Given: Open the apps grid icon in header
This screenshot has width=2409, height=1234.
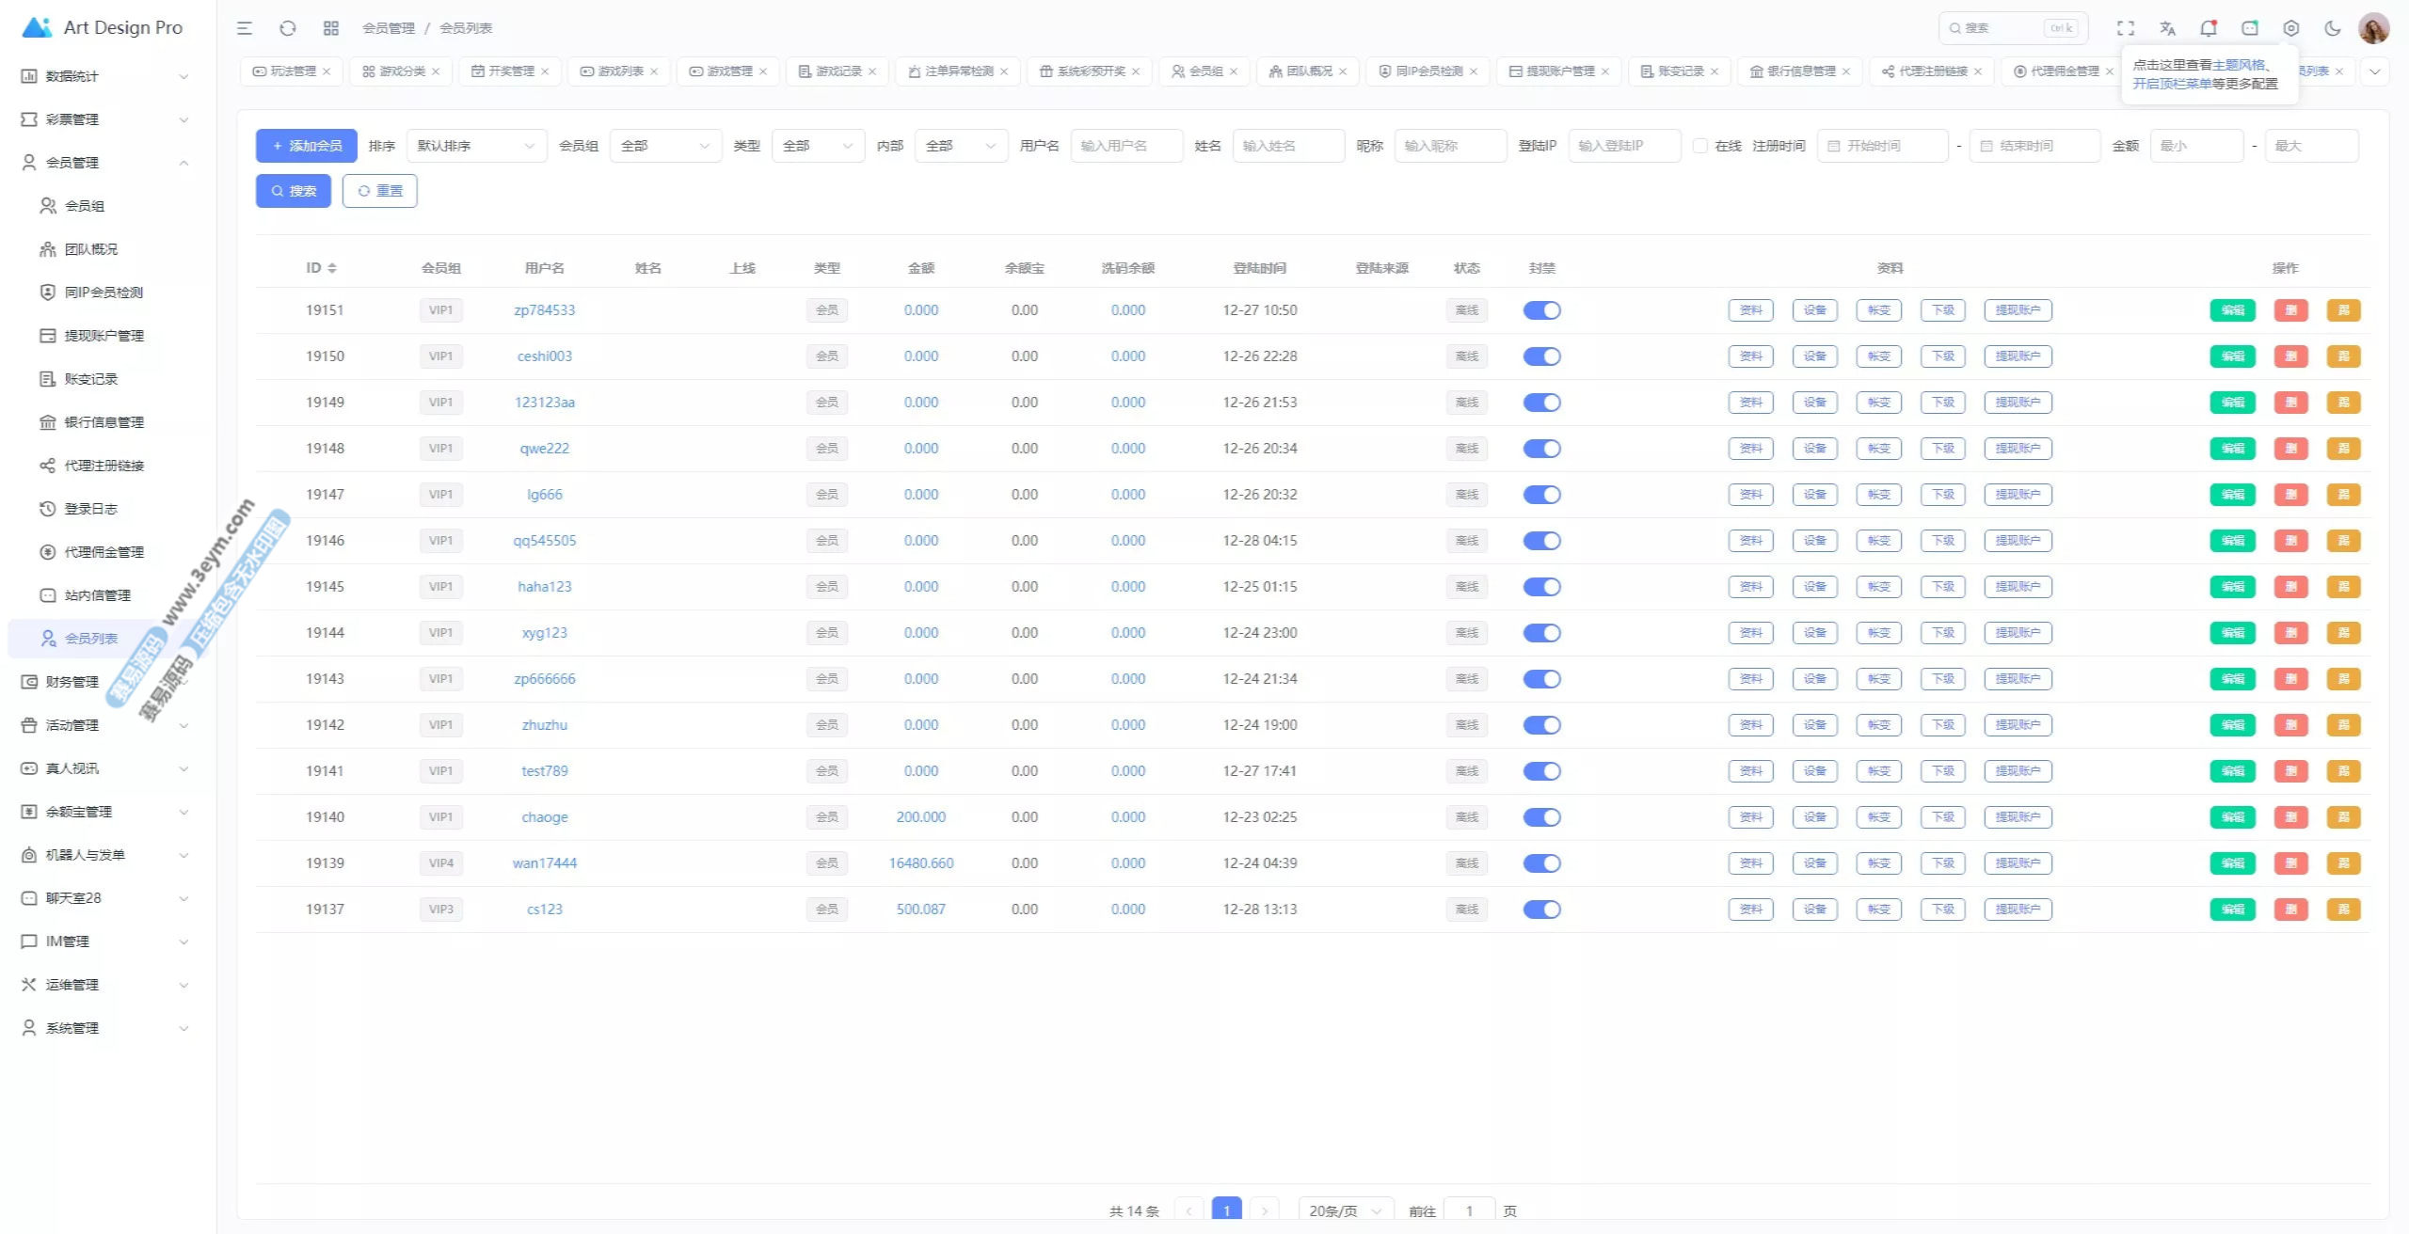Looking at the screenshot, I should coord(331,28).
